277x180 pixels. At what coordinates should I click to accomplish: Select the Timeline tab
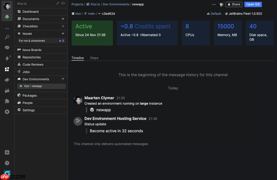[x=78, y=58]
